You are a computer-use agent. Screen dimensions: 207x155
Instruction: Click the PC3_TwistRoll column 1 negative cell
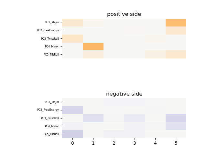click(93, 118)
